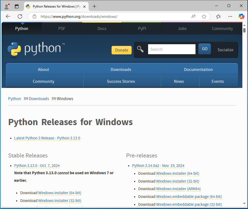Select the PyPI top navigation tab
This screenshot has height=209, width=248.
[142, 29]
